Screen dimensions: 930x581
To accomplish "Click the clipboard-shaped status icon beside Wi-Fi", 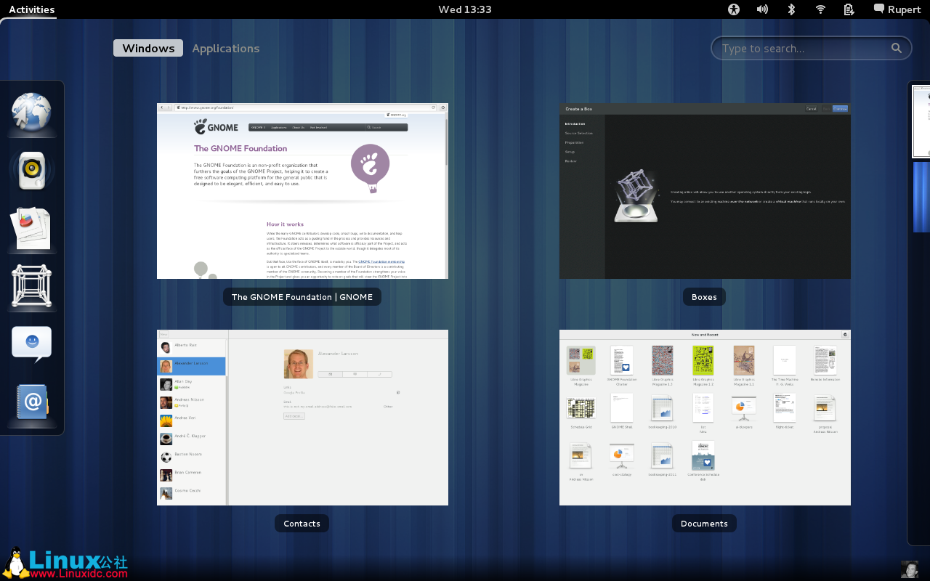I will pos(849,9).
